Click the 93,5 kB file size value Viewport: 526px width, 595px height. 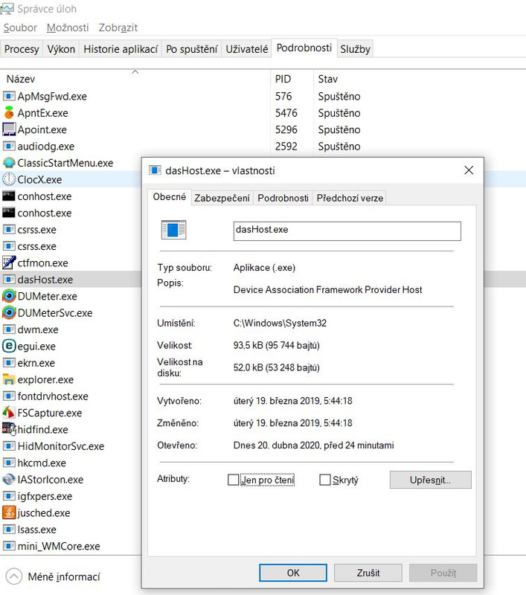[x=276, y=345]
